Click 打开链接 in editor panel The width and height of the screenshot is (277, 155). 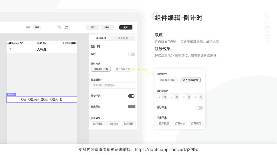(98, 124)
